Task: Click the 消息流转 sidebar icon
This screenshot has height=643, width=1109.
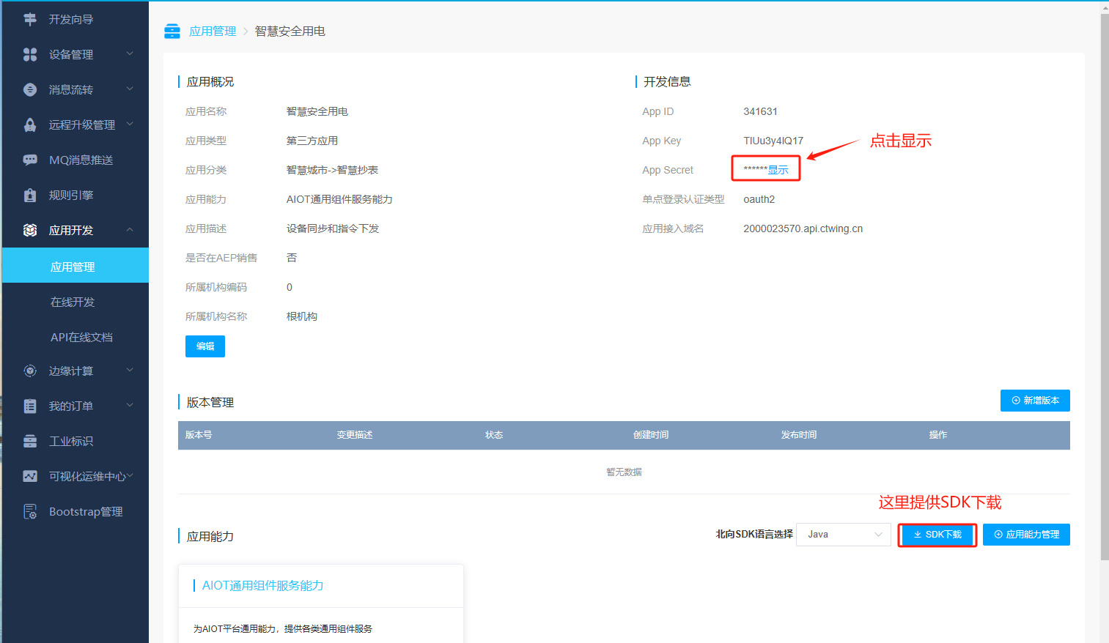Action: (30, 90)
